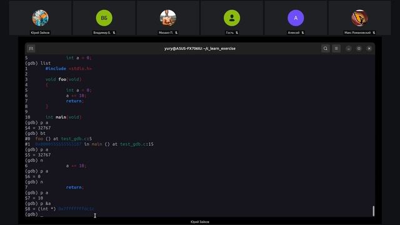The height and width of the screenshot is (225, 400).
Task: Minimize the terminal window
Action: pos(349,49)
